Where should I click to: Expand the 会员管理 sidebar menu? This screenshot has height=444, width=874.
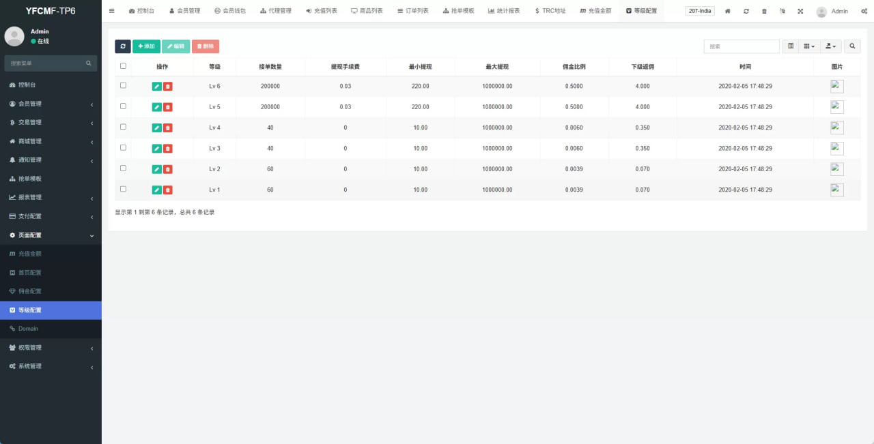(x=51, y=104)
